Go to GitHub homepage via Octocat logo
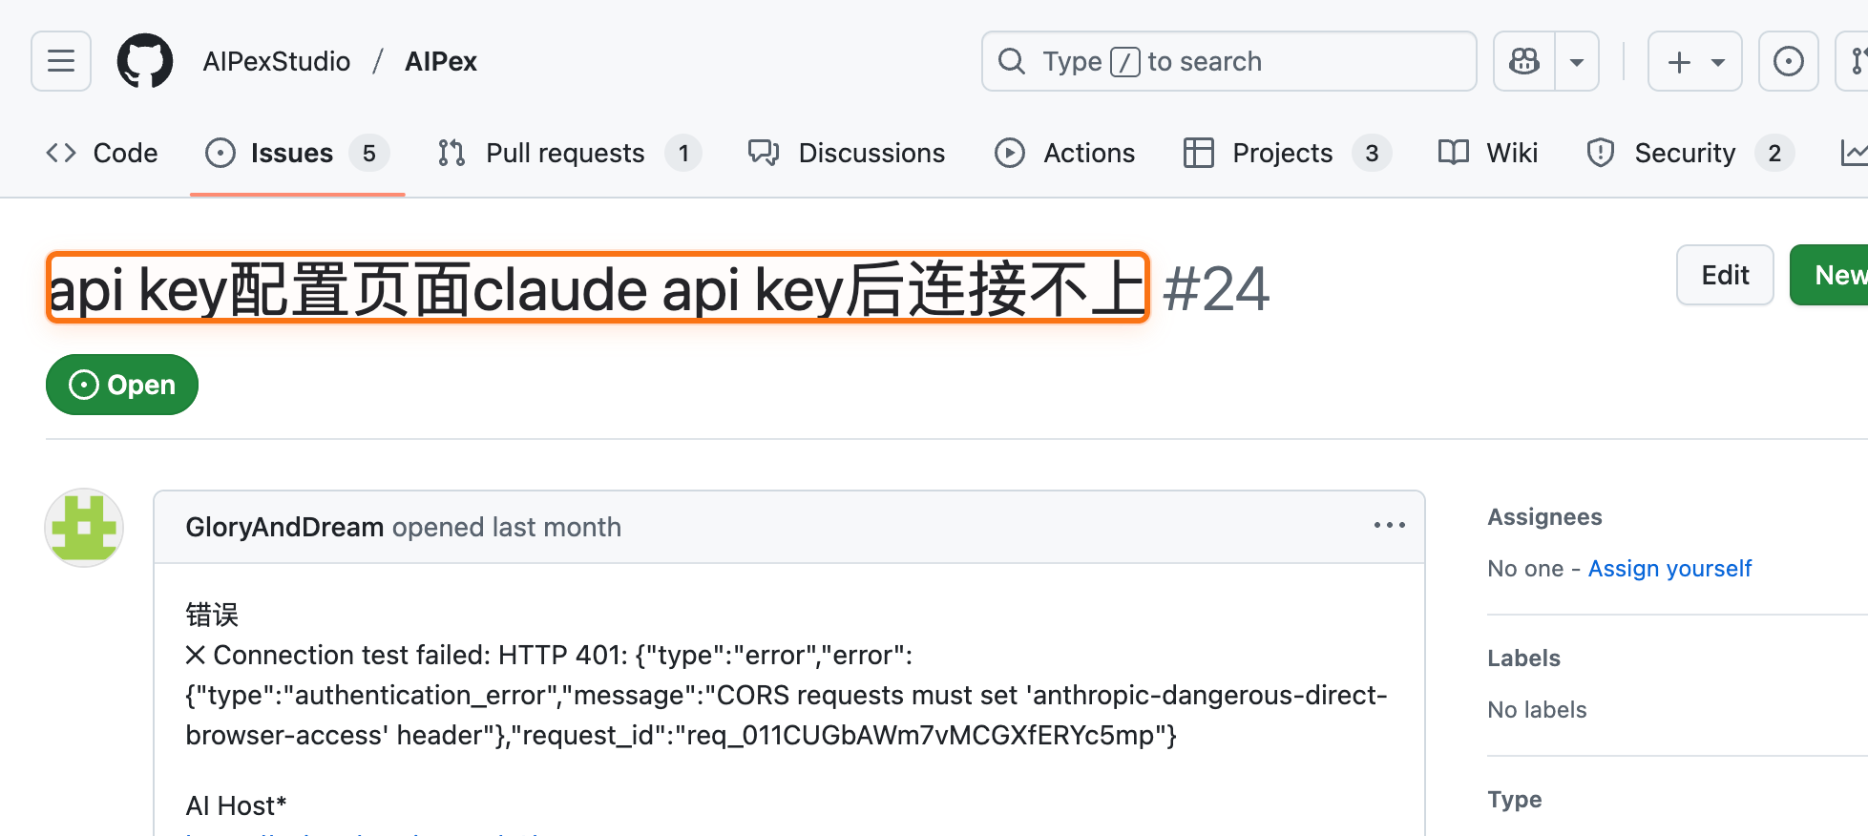The height and width of the screenshot is (836, 1868). pos(145,61)
